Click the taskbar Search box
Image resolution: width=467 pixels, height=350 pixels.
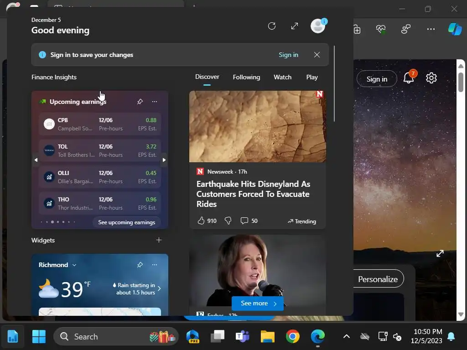[x=116, y=337]
